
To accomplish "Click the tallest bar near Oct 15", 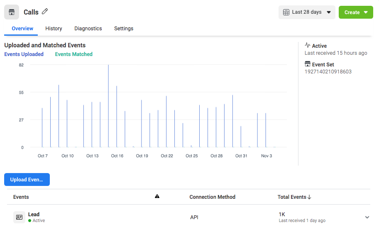I will (x=108, y=106).
